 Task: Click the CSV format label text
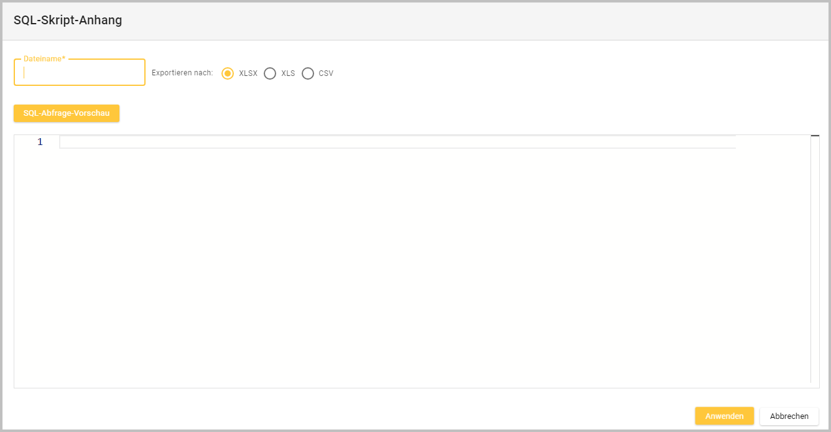326,73
